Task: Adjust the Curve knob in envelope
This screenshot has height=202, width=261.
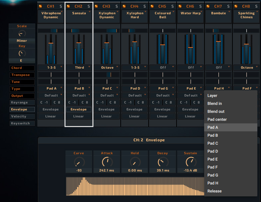Action: (79, 162)
